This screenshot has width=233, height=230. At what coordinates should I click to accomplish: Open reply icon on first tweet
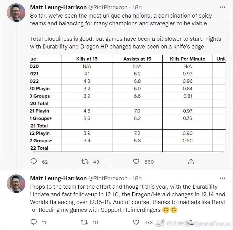pos(33,161)
